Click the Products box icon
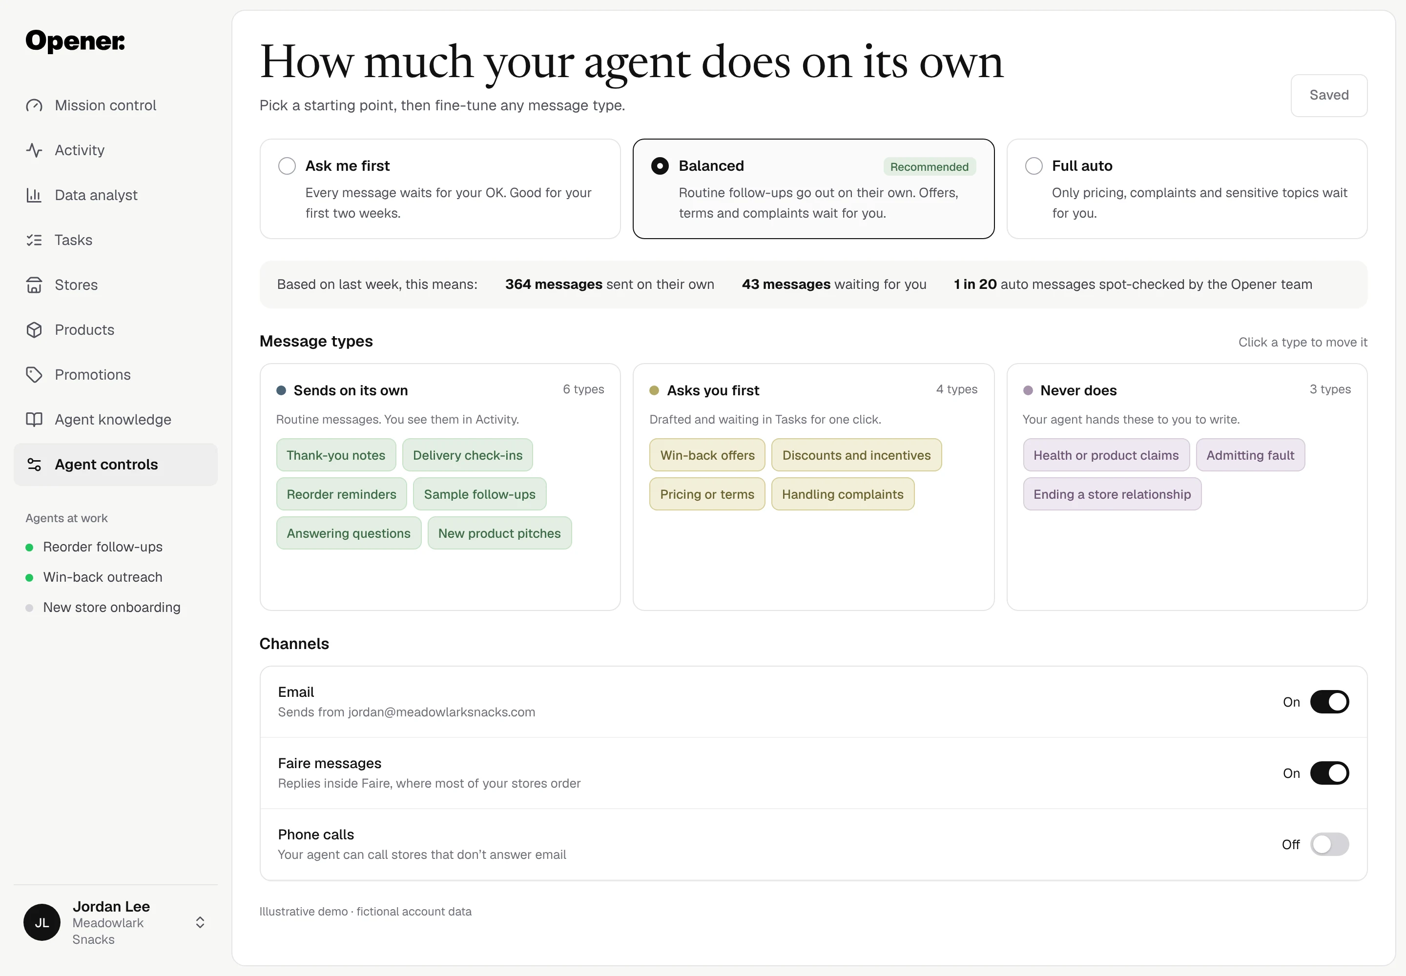 [34, 330]
